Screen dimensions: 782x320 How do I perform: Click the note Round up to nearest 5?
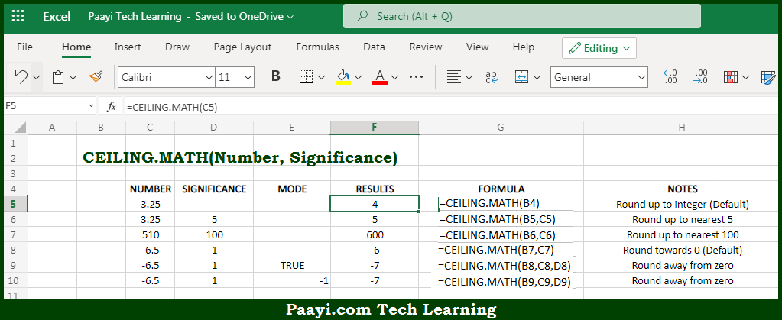tap(683, 219)
